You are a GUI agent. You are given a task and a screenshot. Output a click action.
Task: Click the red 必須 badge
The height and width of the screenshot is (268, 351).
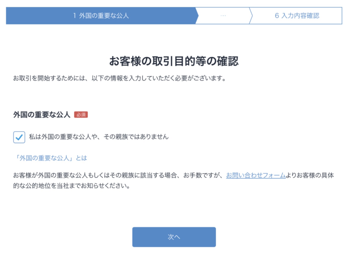(81, 115)
